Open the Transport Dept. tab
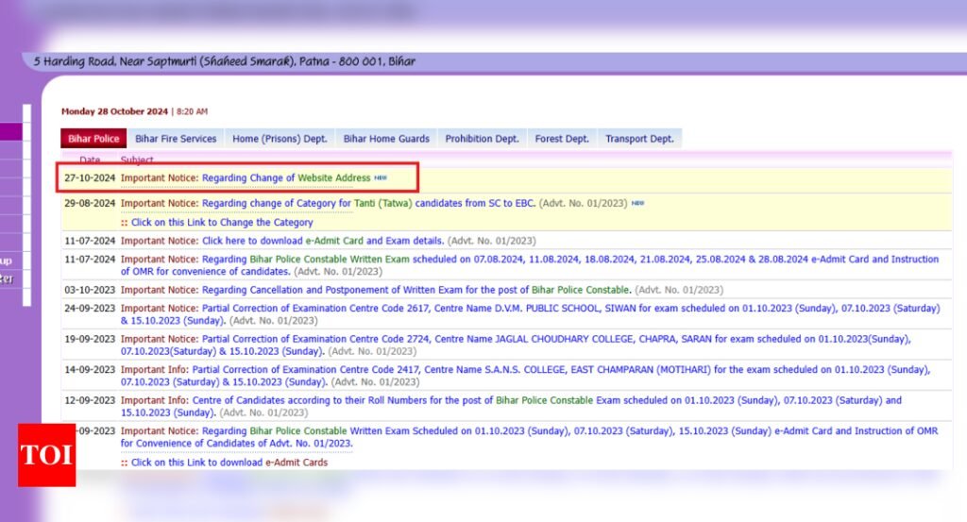967x522 pixels. click(x=639, y=139)
